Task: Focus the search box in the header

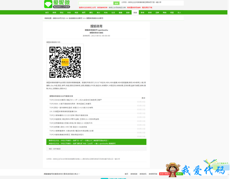Action: click(96, 3)
